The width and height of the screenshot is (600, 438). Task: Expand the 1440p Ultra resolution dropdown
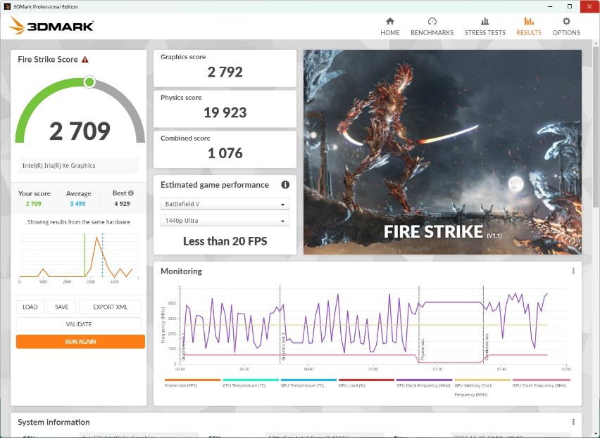(x=225, y=221)
